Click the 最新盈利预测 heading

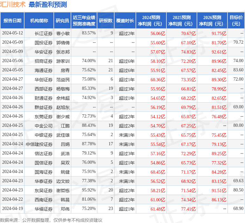click(48, 4)
